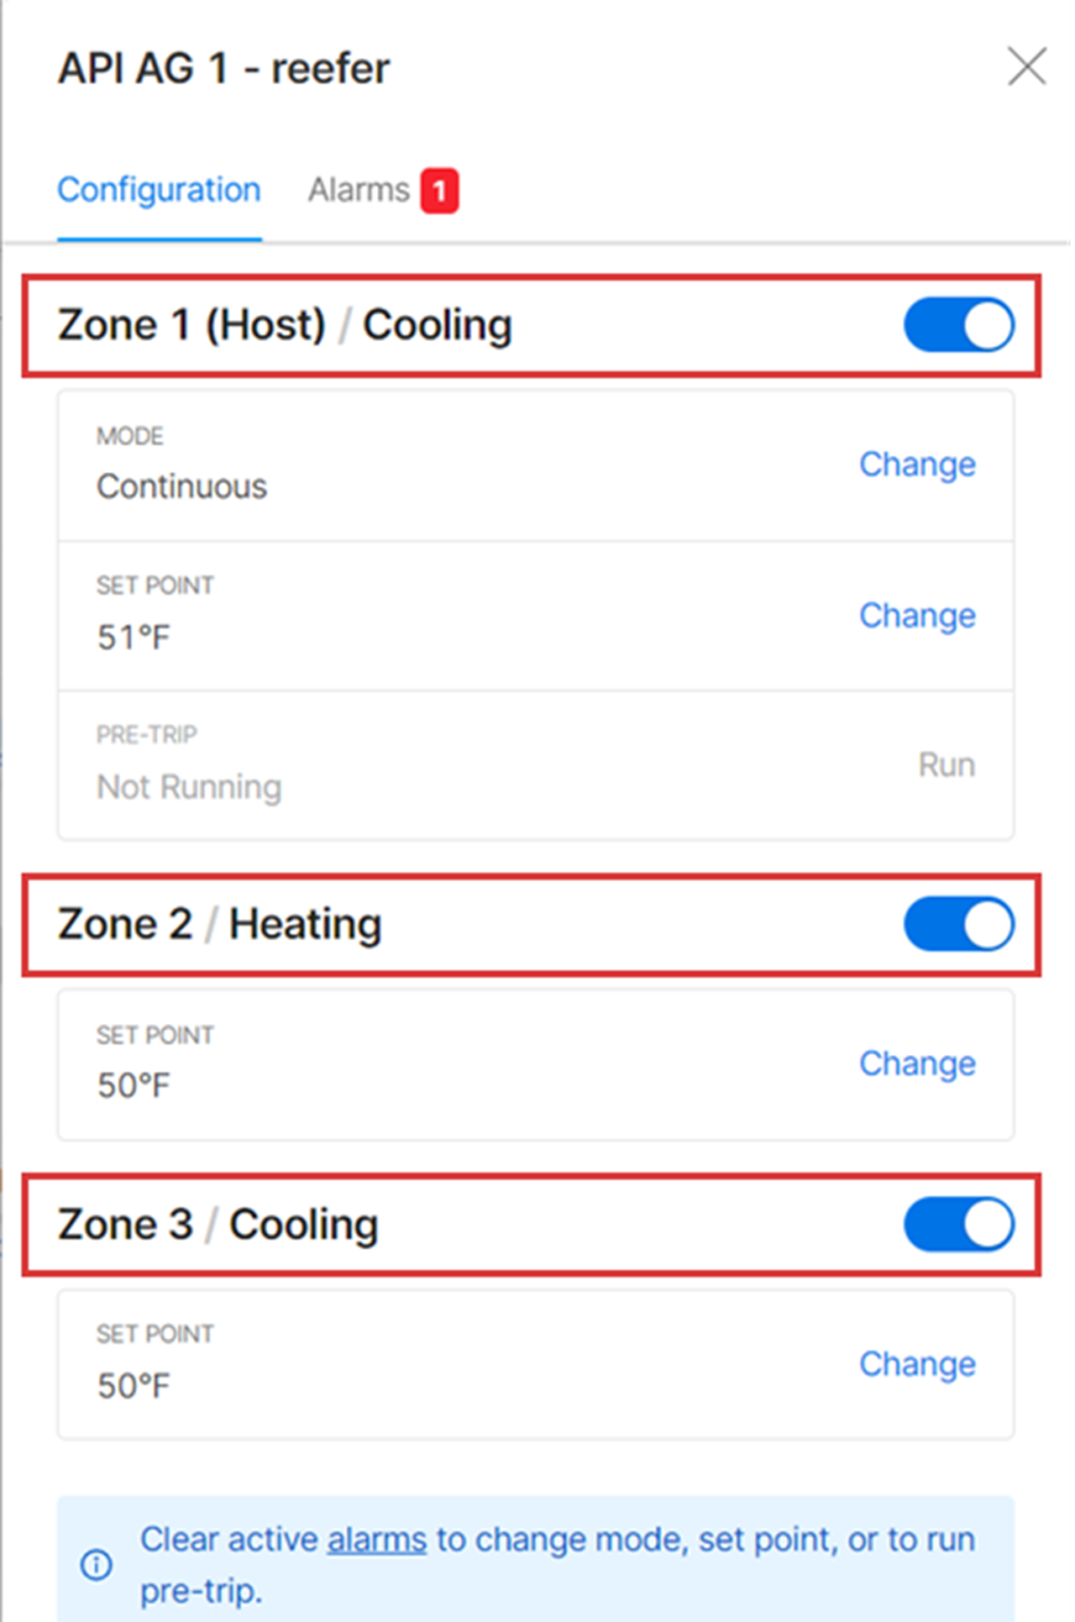Viewport: 1075px width, 1622px height.
Task: Follow the alarms link in the notice
Action: (376, 1540)
